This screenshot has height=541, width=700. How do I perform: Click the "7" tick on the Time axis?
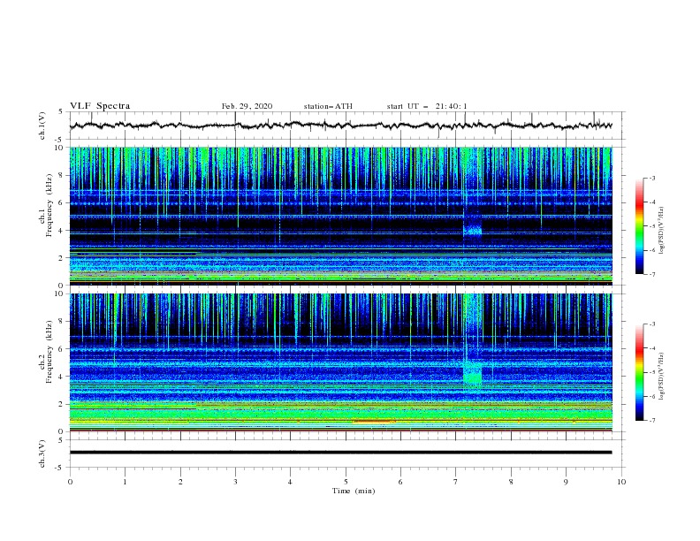tap(456, 482)
